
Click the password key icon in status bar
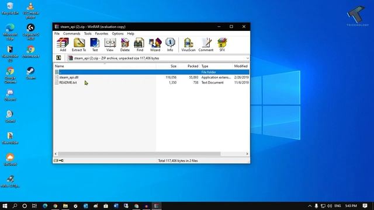(61, 161)
